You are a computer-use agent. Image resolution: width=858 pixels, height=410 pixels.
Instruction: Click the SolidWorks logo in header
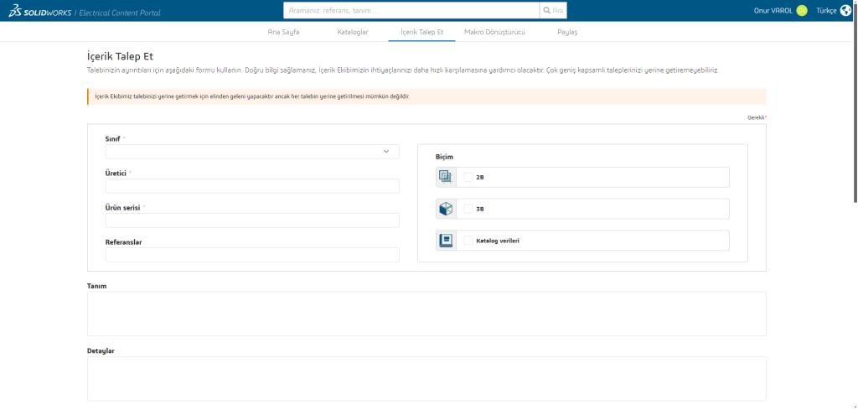39,11
